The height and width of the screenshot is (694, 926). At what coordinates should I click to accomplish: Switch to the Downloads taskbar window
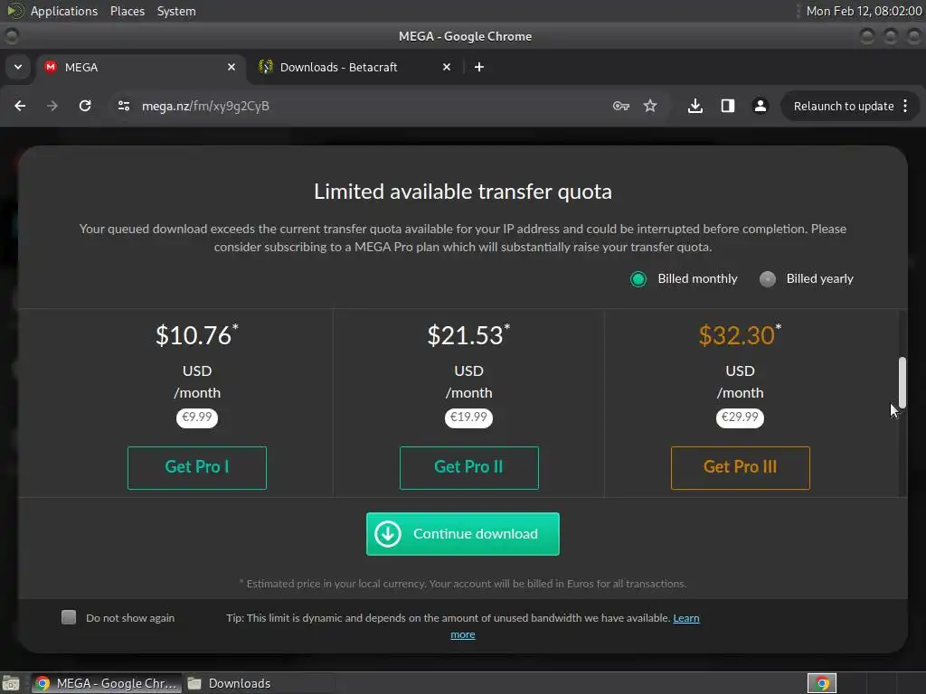(229, 683)
